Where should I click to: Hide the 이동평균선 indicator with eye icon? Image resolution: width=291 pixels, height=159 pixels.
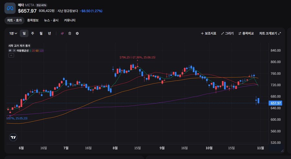[10, 51]
